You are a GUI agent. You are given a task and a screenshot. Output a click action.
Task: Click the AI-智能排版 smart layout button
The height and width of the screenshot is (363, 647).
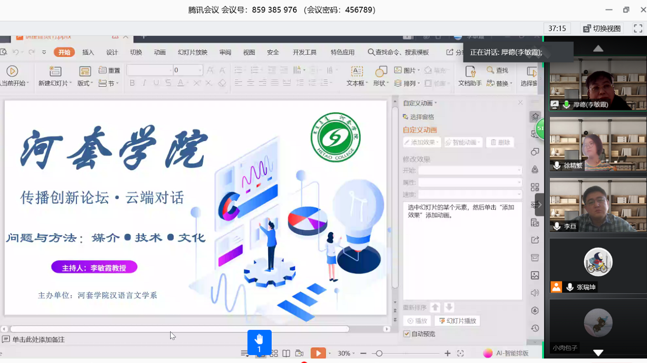tap(506, 353)
